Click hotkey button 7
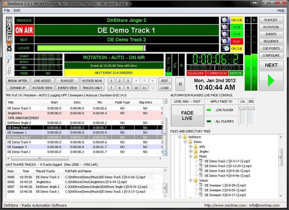Image resolution: width=289 pixels, height=210 pixels. [111, 88]
